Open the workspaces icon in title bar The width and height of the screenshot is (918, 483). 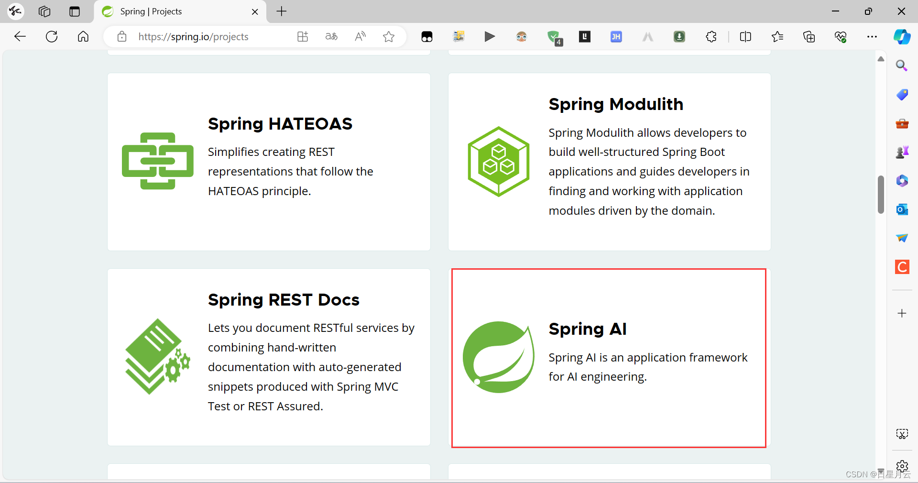44,11
